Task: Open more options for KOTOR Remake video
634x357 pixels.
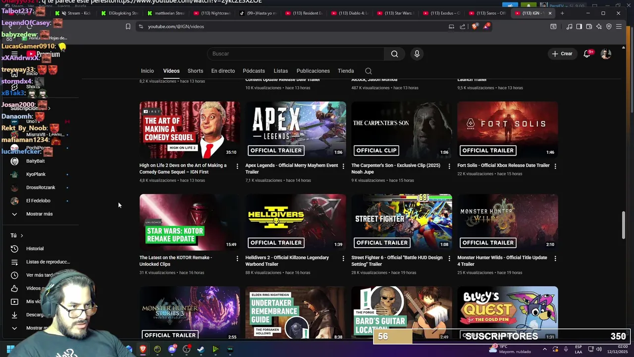Action: (x=237, y=258)
